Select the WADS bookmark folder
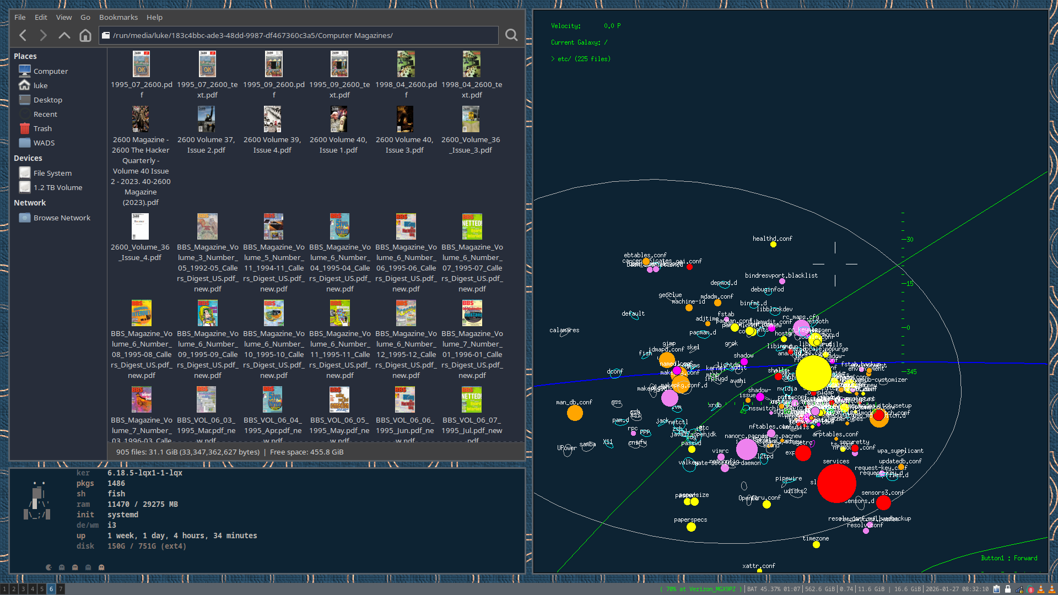This screenshot has height=595, width=1058. coord(44,143)
